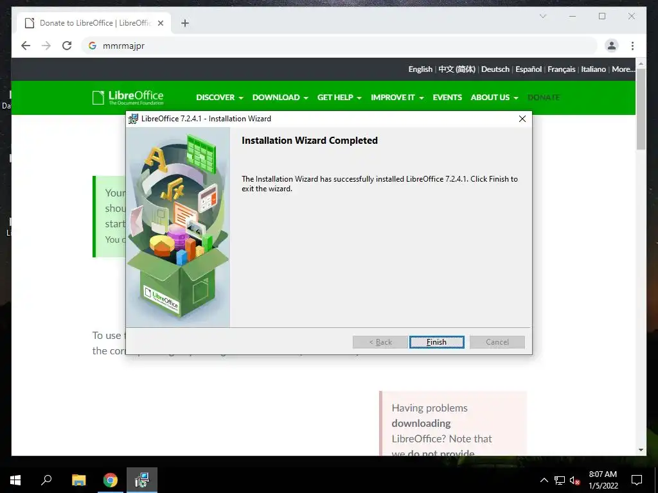Click the LibreOffice logo in site header
The width and height of the screenshot is (658, 493).
tap(128, 98)
